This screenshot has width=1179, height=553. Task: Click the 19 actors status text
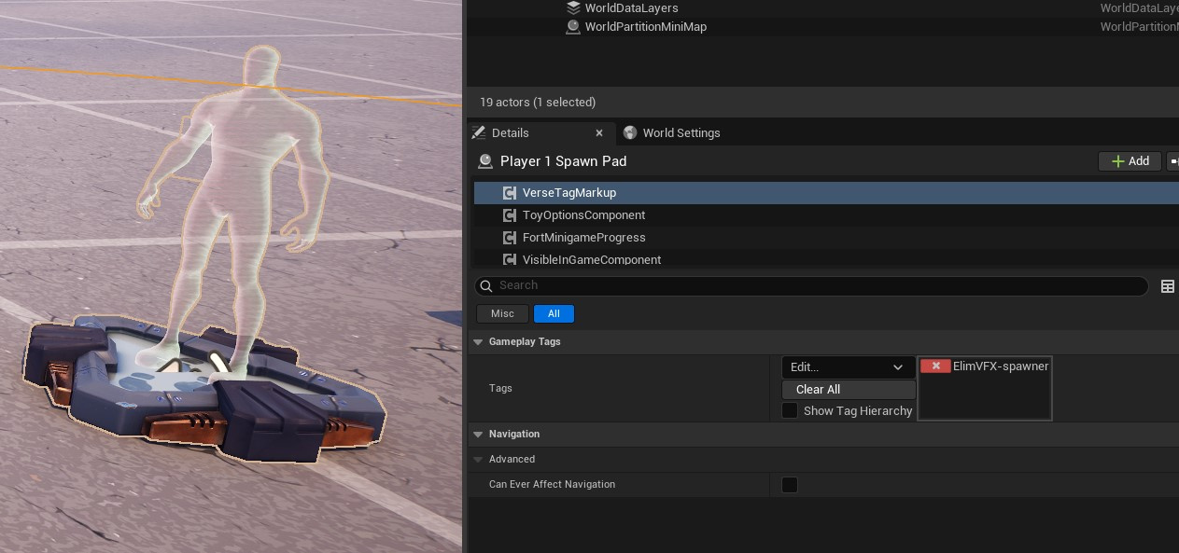click(x=538, y=103)
